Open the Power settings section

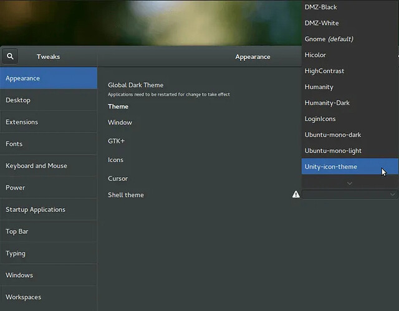tap(49, 188)
